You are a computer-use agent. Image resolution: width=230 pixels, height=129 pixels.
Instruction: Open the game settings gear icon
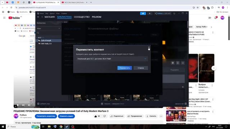click(172, 63)
